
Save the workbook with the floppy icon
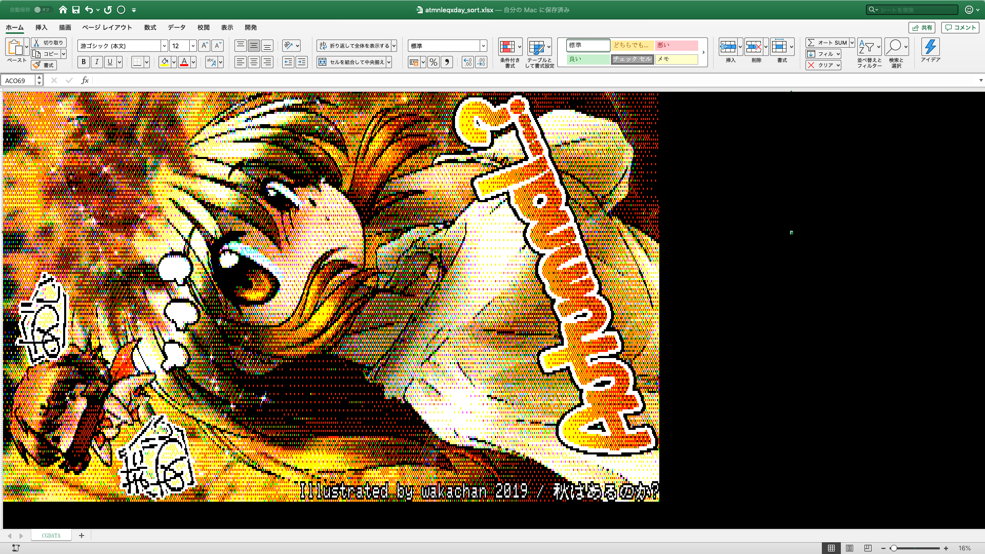click(76, 10)
